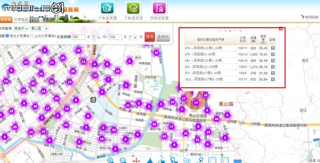Select the red pan arrows tool

point(136,160)
